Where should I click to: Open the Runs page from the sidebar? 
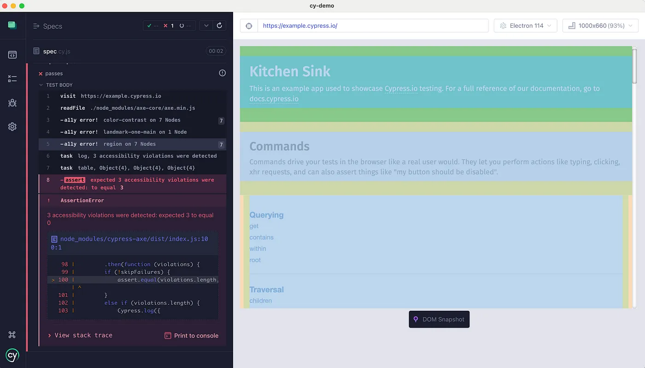tap(12, 78)
